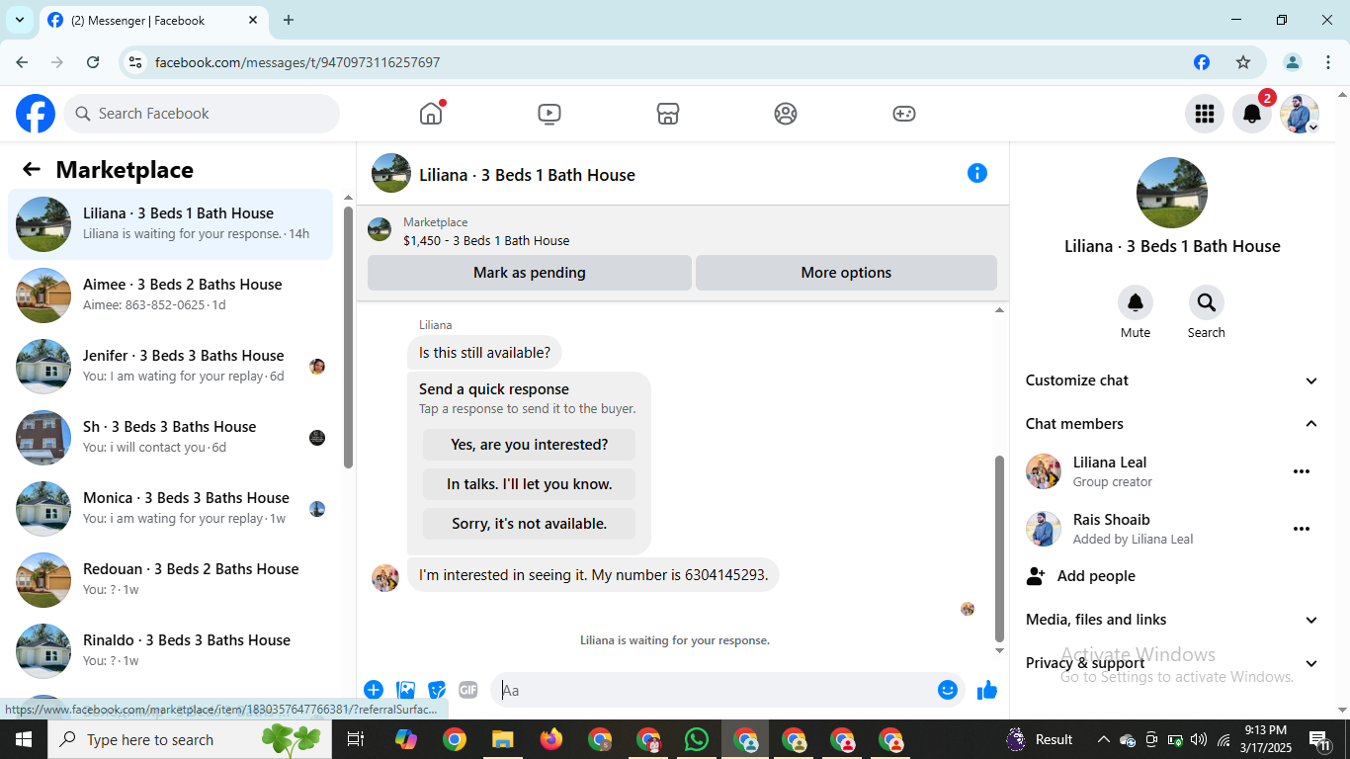
Task: Open the emoji picker in message box
Action: 948,690
